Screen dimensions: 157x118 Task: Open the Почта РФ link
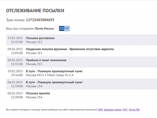[x=134, y=110]
